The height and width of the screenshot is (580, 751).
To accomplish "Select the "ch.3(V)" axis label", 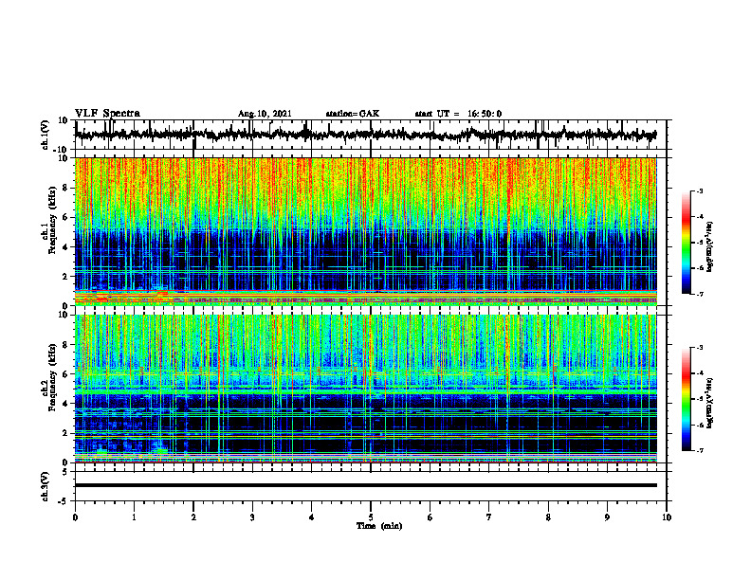I will [x=46, y=486].
